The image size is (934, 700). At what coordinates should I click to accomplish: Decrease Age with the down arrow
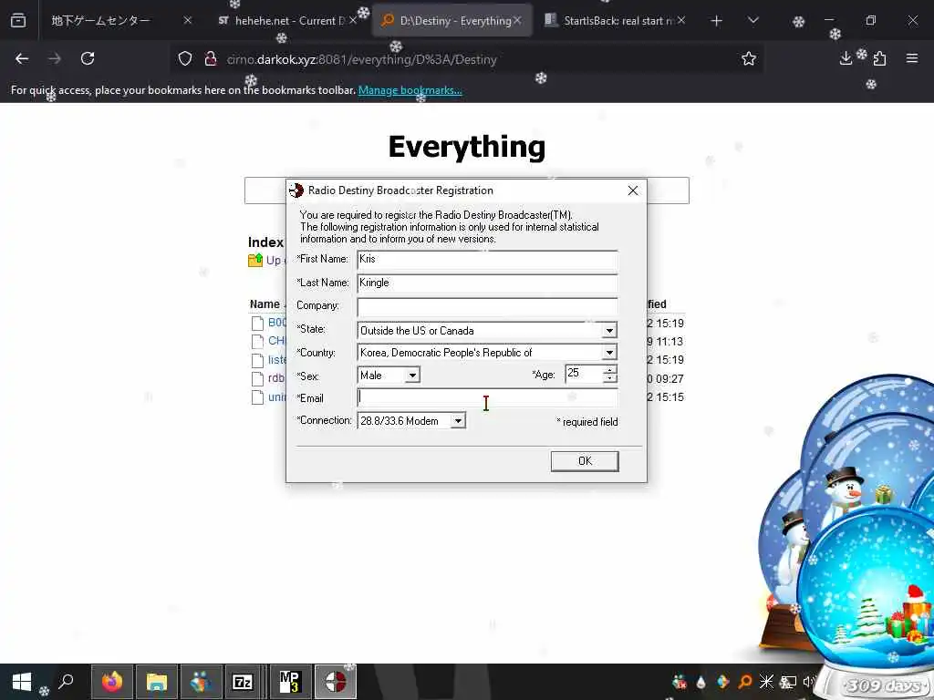[x=609, y=378]
